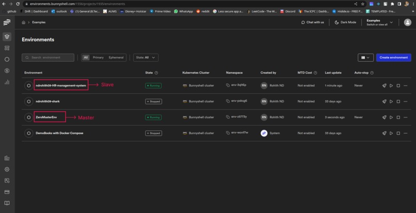Screen dimensions: 416x213
Task: Open the State: All filter dropdown
Action: (146, 58)
